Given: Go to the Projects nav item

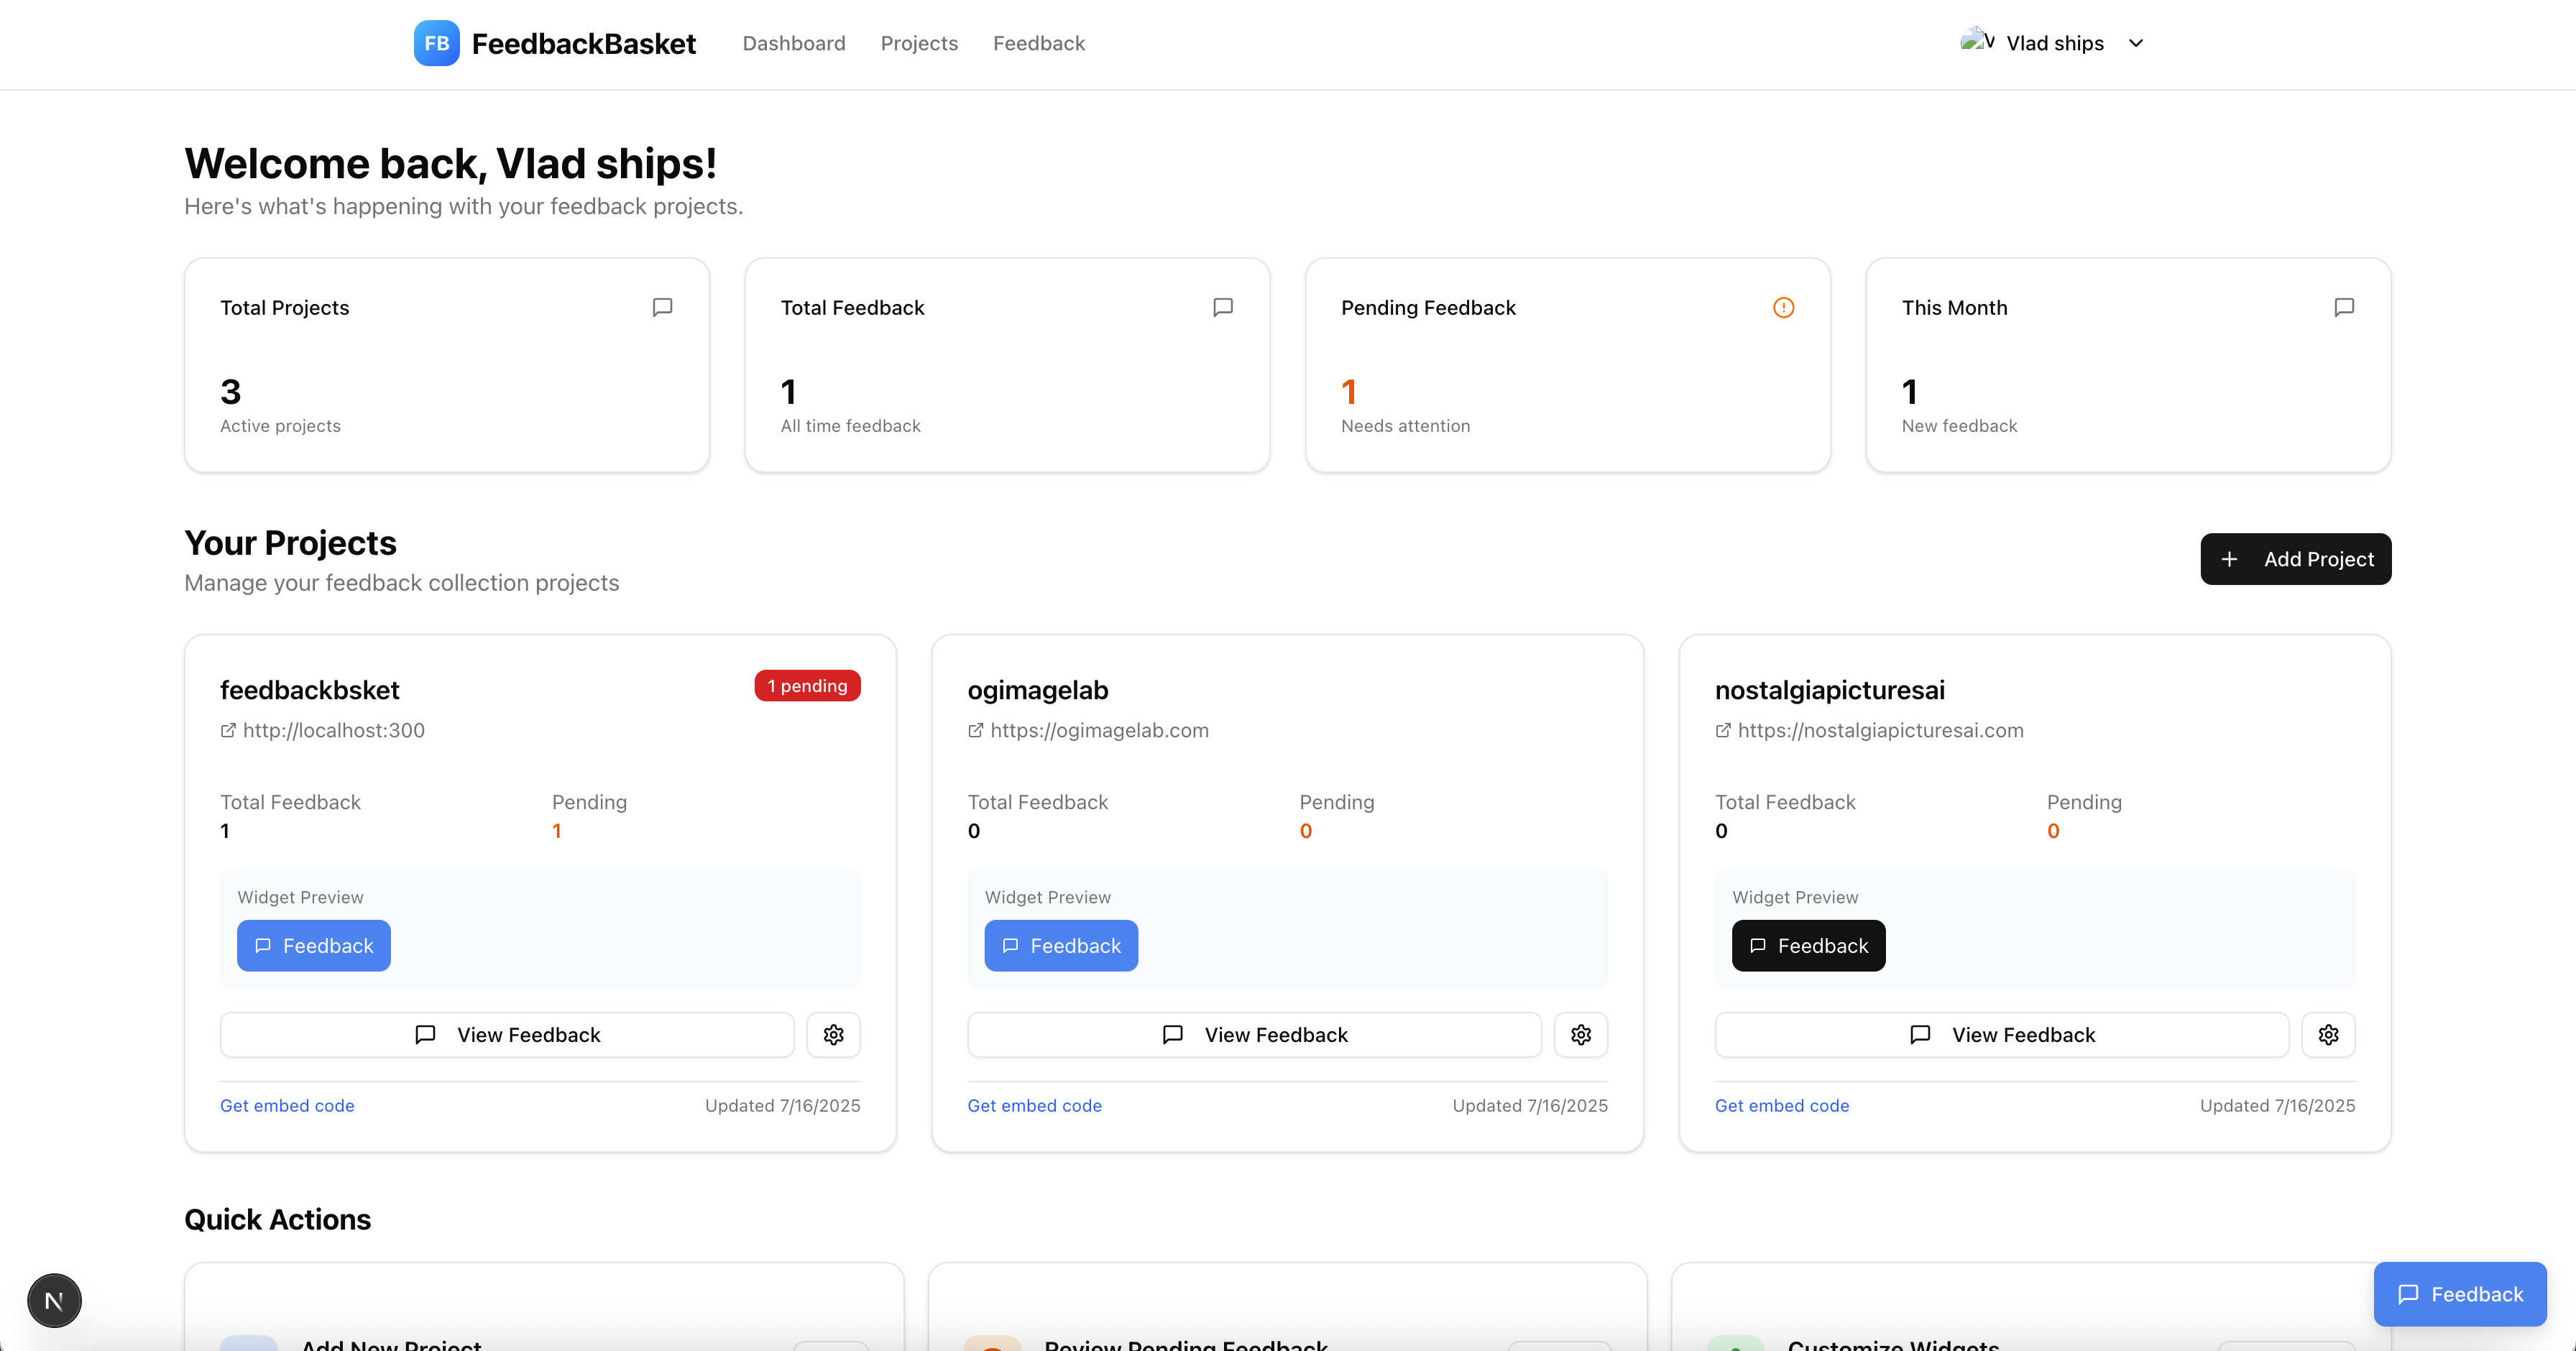Looking at the screenshot, I should [918, 43].
